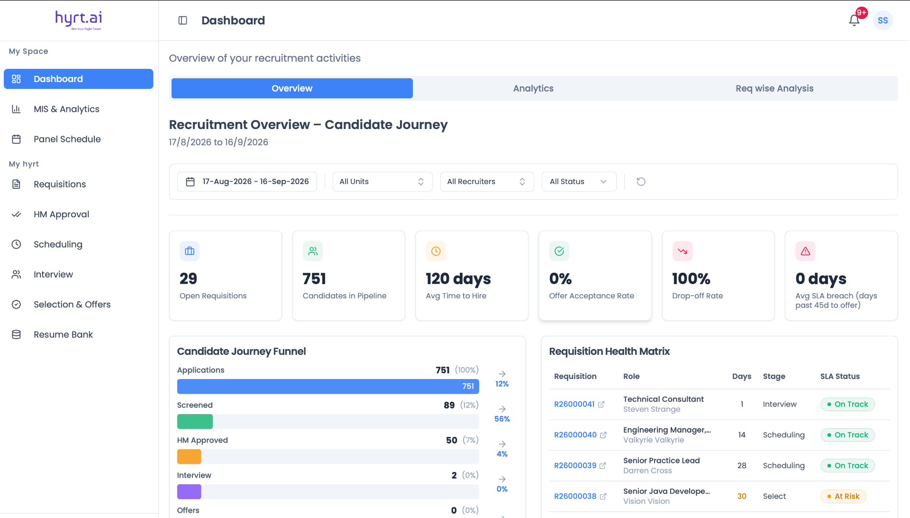Go to Requisitions in sidebar
This screenshot has height=518, width=910.
click(x=78, y=184)
